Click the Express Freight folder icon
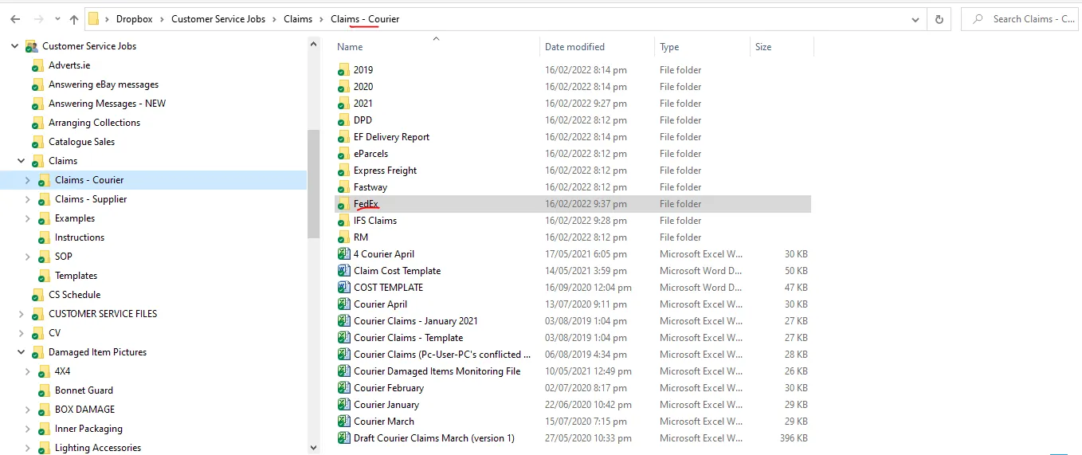Viewport: 1082px width, 455px height. coord(343,171)
